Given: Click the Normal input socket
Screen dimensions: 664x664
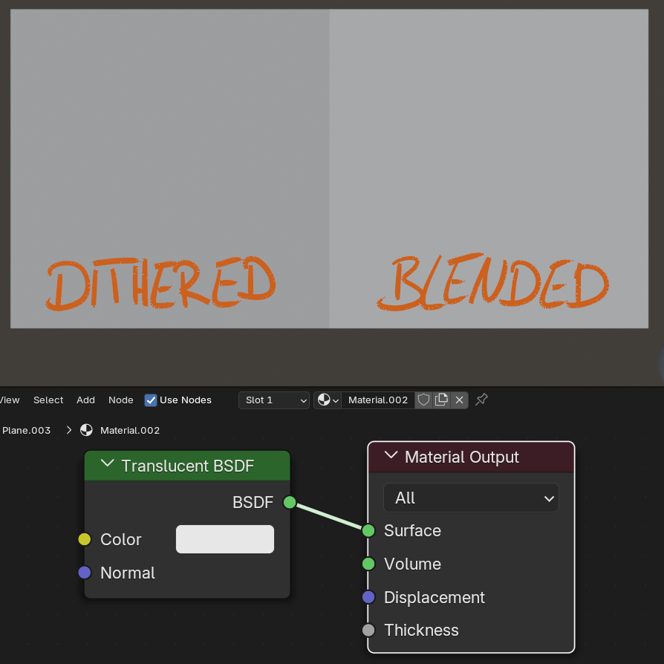Looking at the screenshot, I should (x=85, y=573).
